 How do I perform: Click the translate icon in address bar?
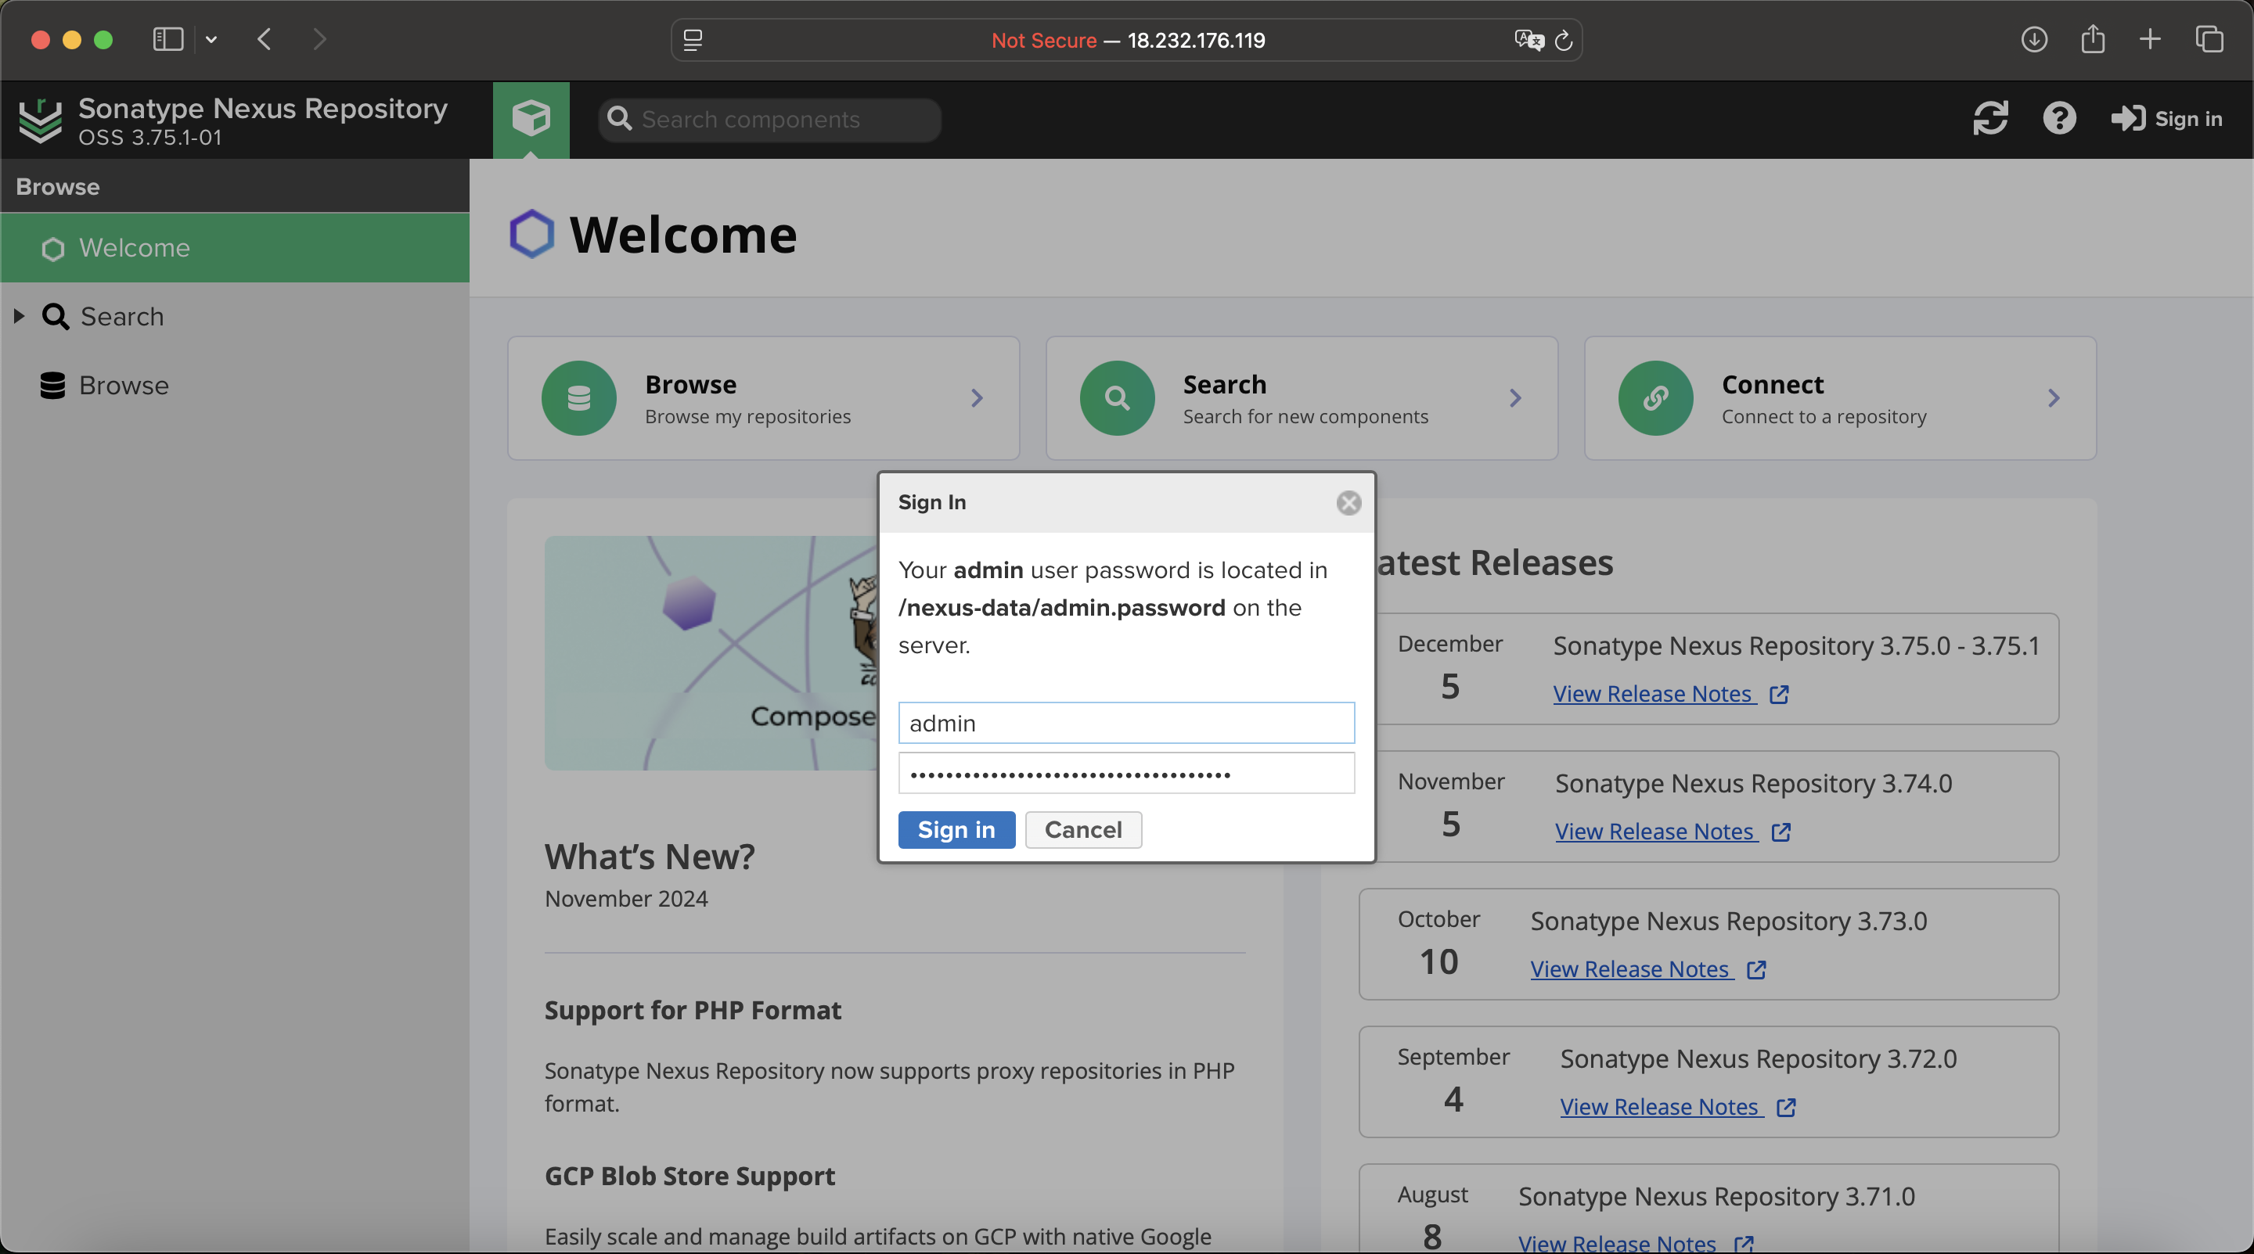pyautogui.click(x=1528, y=40)
